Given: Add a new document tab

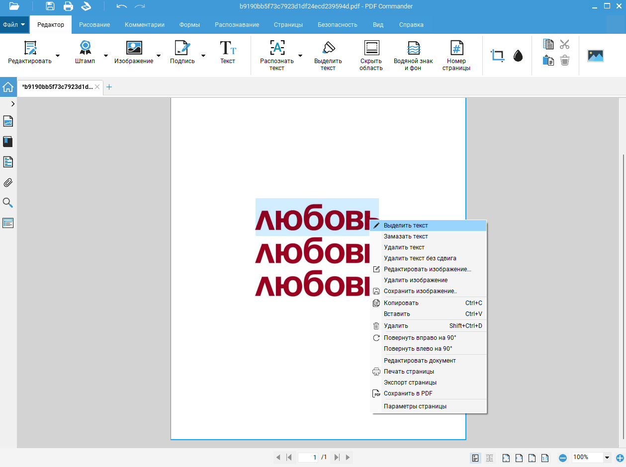Looking at the screenshot, I should pos(109,87).
